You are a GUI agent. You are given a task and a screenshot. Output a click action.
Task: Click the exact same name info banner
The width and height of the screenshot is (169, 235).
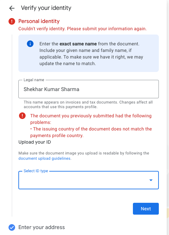pyautogui.click(x=89, y=53)
